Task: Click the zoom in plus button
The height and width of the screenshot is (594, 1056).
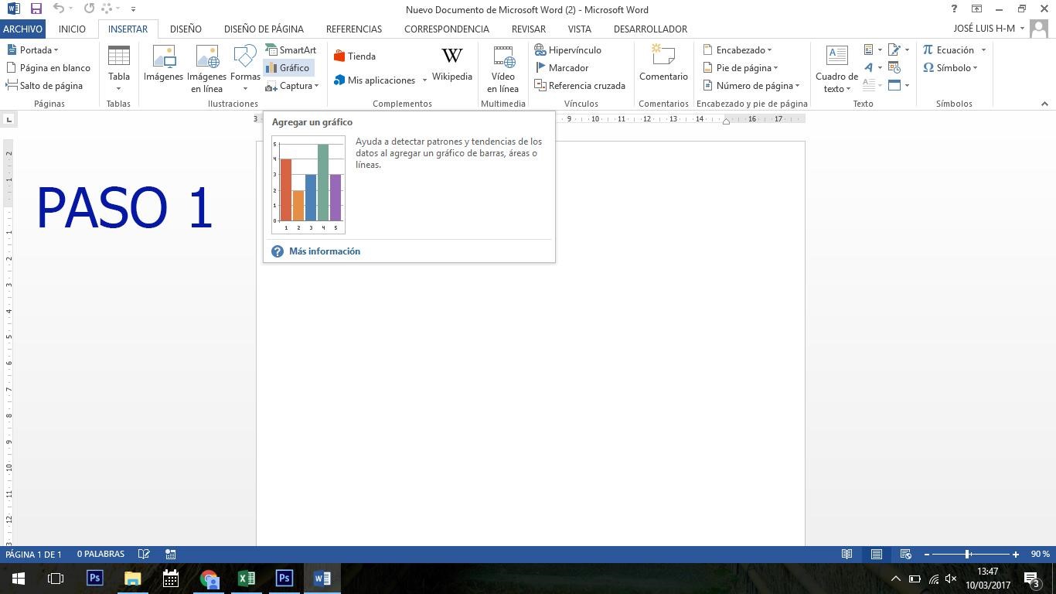Action: coord(1016,555)
